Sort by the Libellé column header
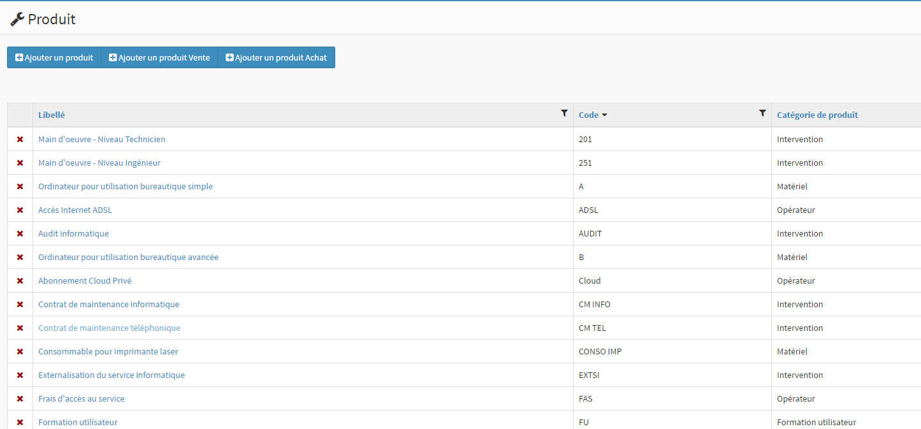This screenshot has height=429, width=921. (52, 115)
